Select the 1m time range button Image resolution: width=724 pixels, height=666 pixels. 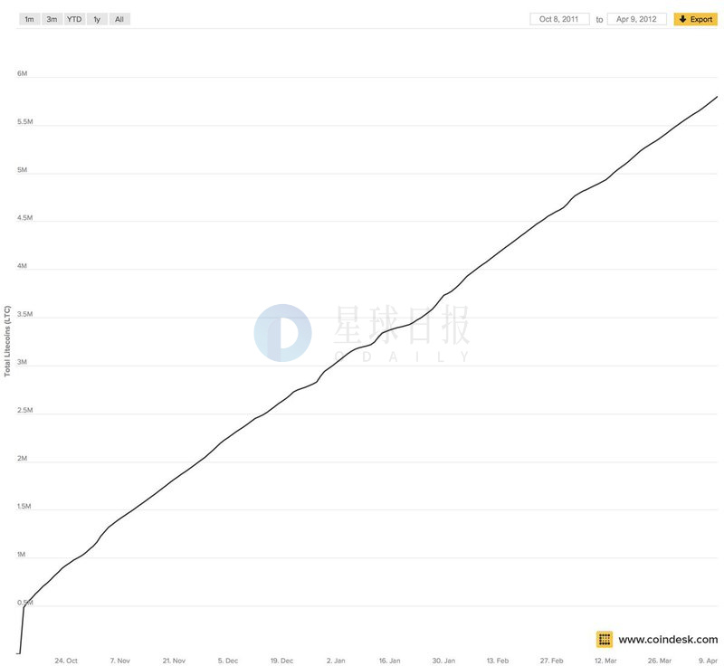point(29,19)
